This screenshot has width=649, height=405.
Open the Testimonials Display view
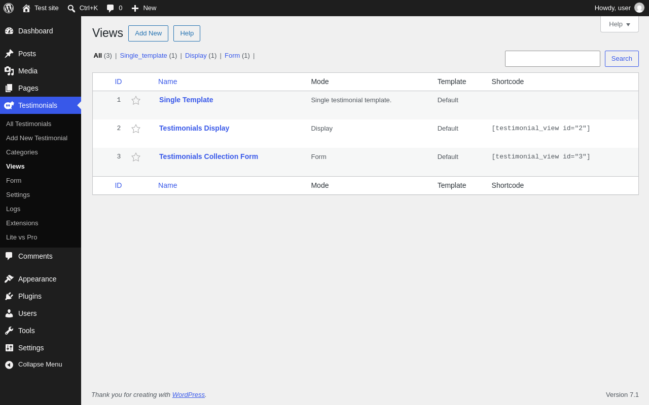click(194, 128)
